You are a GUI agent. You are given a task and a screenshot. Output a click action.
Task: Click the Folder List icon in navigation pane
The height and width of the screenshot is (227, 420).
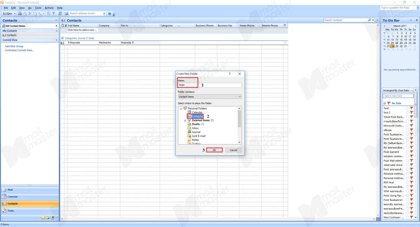[48, 218]
